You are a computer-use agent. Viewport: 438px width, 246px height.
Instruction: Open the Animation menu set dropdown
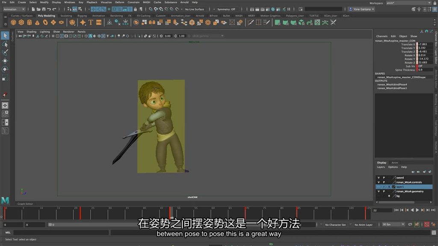pos(14,9)
